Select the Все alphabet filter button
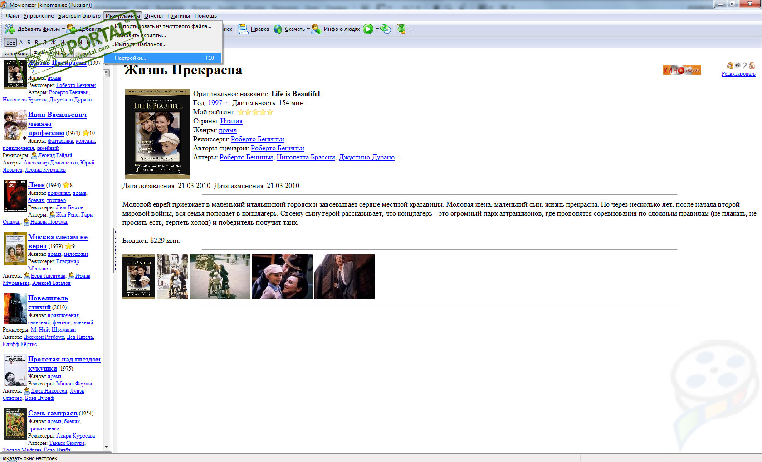This screenshot has height=462, width=762. tap(10, 43)
